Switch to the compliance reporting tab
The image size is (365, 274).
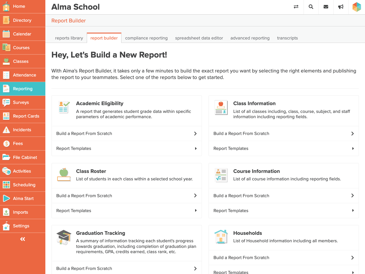click(x=146, y=38)
